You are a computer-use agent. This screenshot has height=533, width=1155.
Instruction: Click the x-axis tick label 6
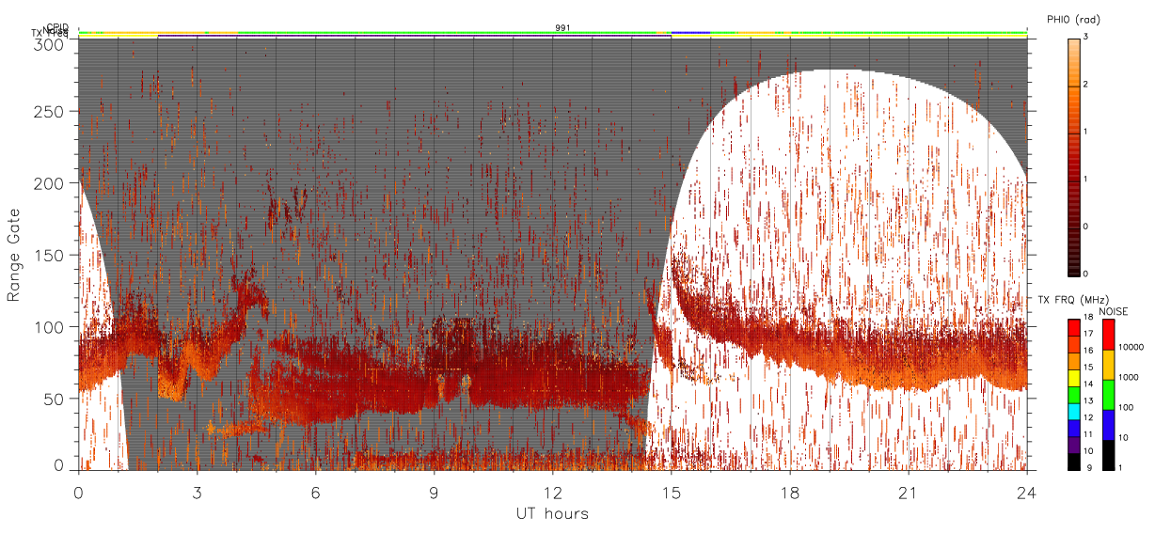coord(315,493)
